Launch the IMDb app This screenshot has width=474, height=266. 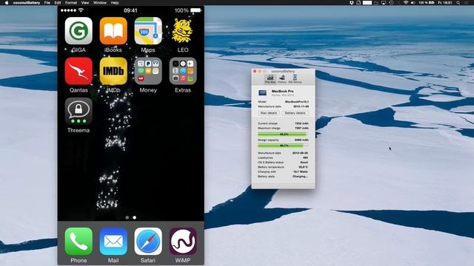point(113,71)
